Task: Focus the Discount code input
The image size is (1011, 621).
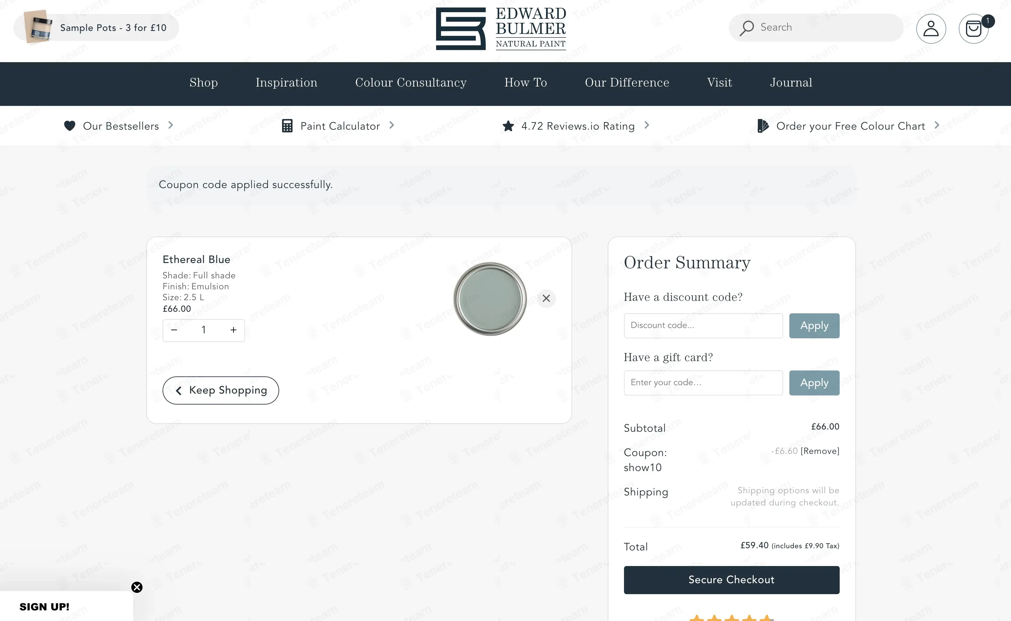Action: 703,326
